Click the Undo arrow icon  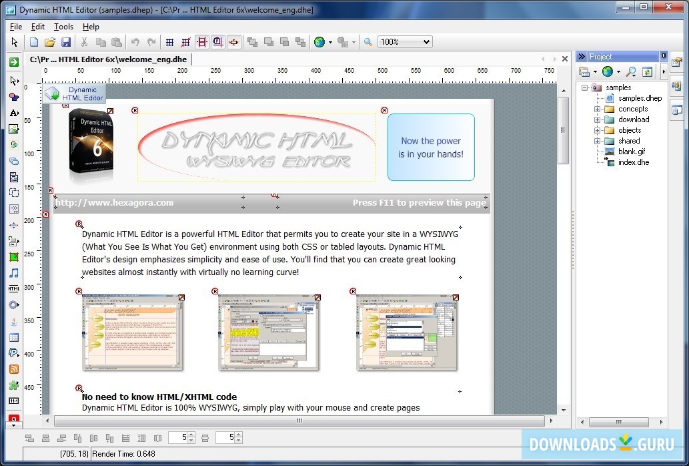point(135,42)
